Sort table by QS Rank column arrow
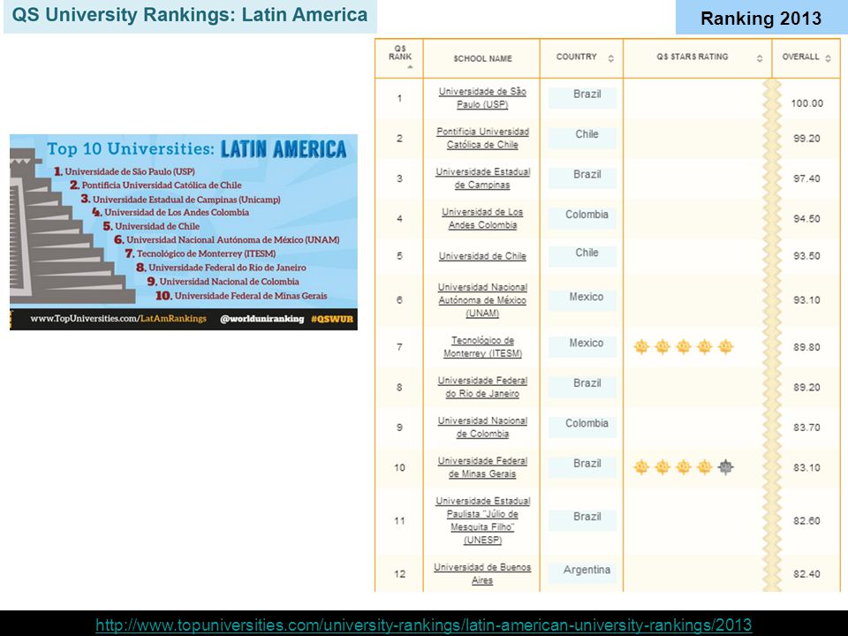Screen dimensions: 848x636 click(x=409, y=67)
